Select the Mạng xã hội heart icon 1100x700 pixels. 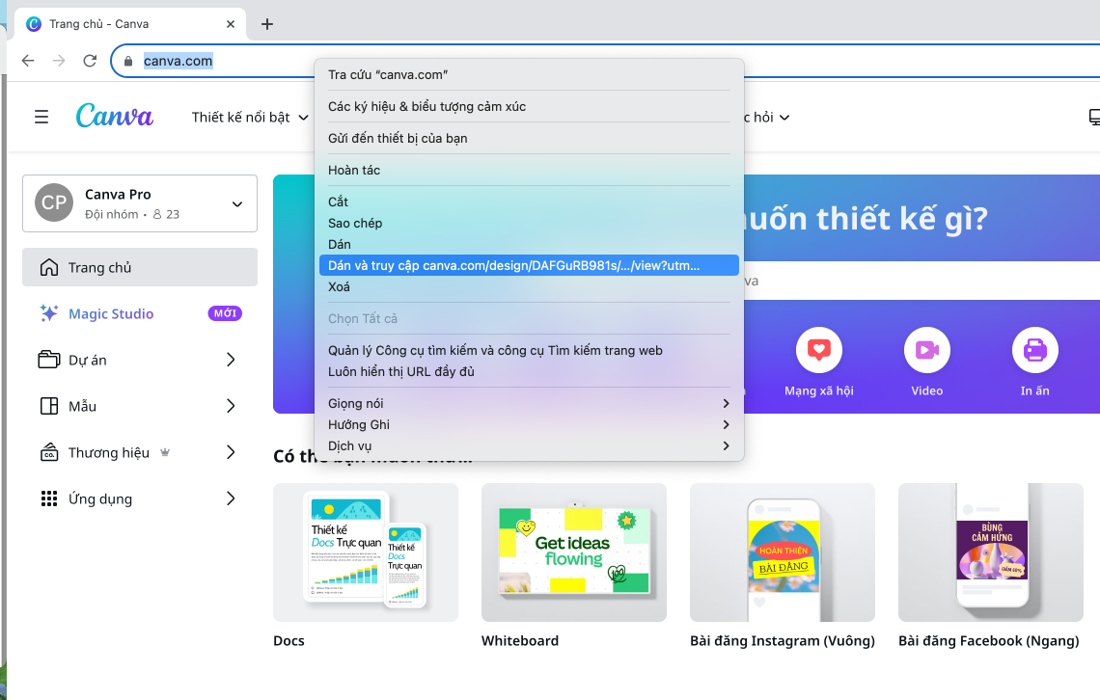click(x=818, y=350)
